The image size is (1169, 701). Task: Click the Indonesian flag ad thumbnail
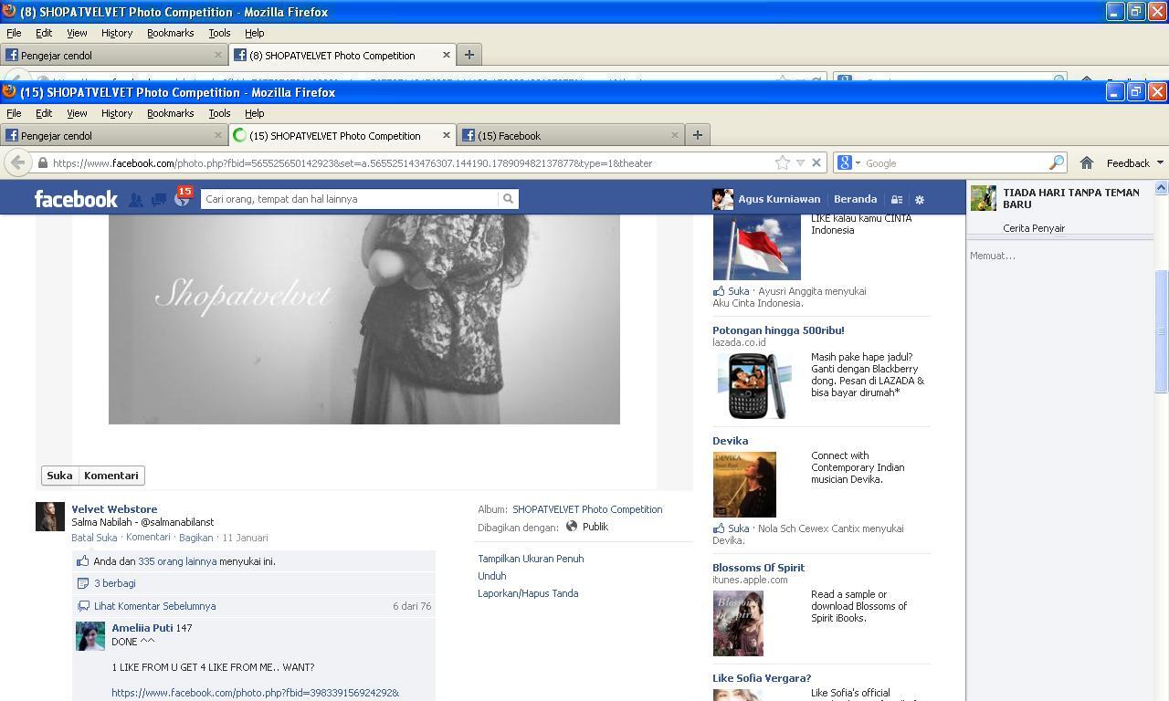click(756, 246)
